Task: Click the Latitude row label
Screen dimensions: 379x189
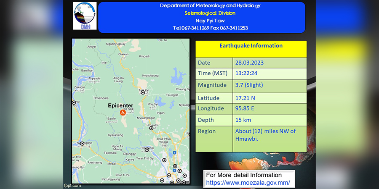Action: 208,98
